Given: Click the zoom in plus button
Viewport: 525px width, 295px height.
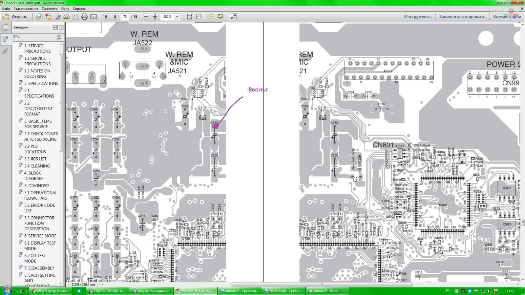Looking at the screenshot, I should tap(155, 17).
